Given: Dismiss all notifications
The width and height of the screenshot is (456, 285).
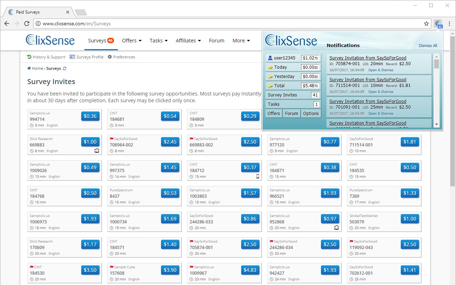Looking at the screenshot, I should pos(428,46).
